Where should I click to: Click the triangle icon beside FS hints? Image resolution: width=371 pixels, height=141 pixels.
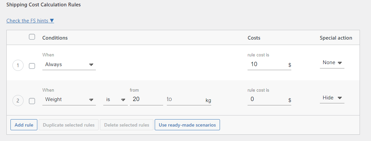click(52, 21)
